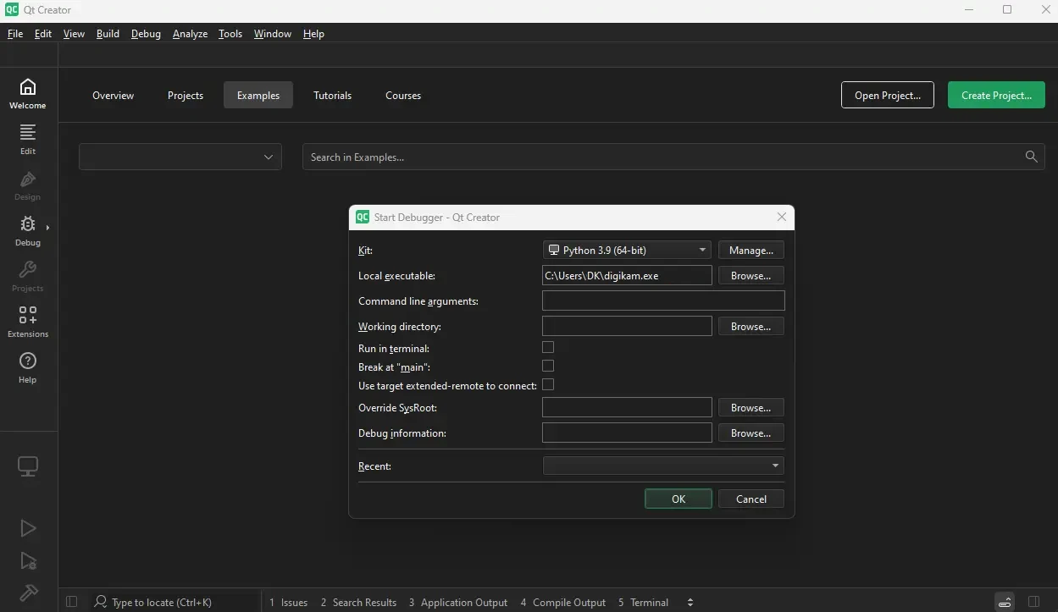Run the project with the green play icon
1058x612 pixels.
pos(27,528)
